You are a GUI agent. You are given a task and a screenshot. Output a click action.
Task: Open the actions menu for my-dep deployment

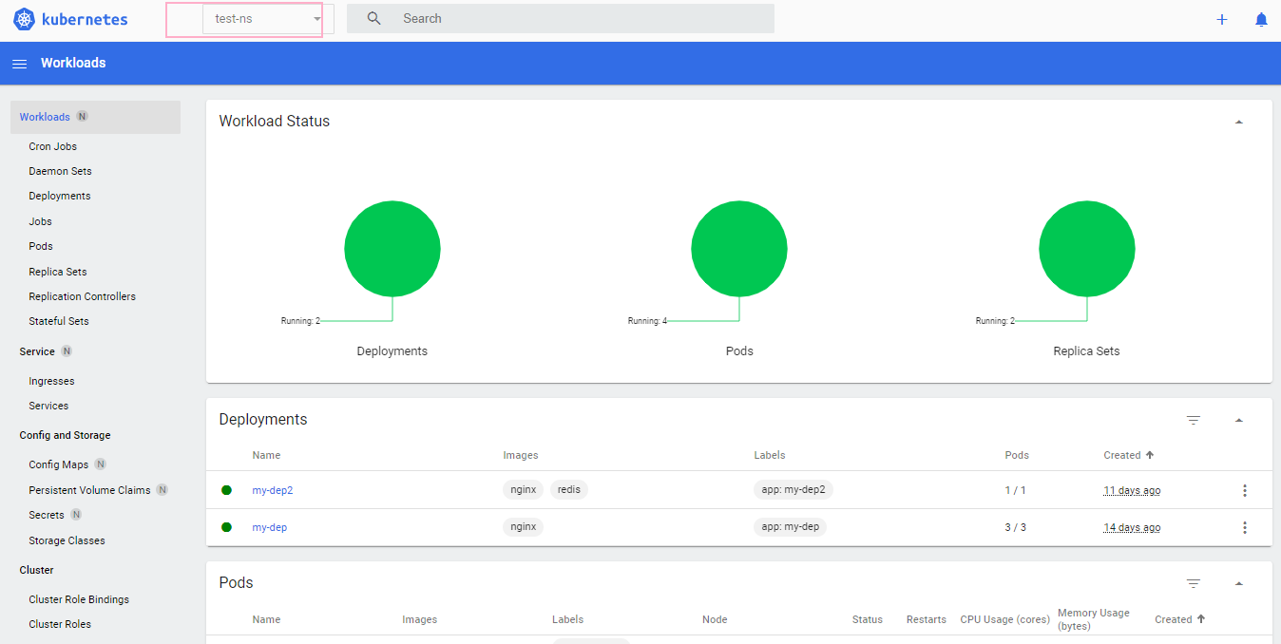(x=1245, y=527)
